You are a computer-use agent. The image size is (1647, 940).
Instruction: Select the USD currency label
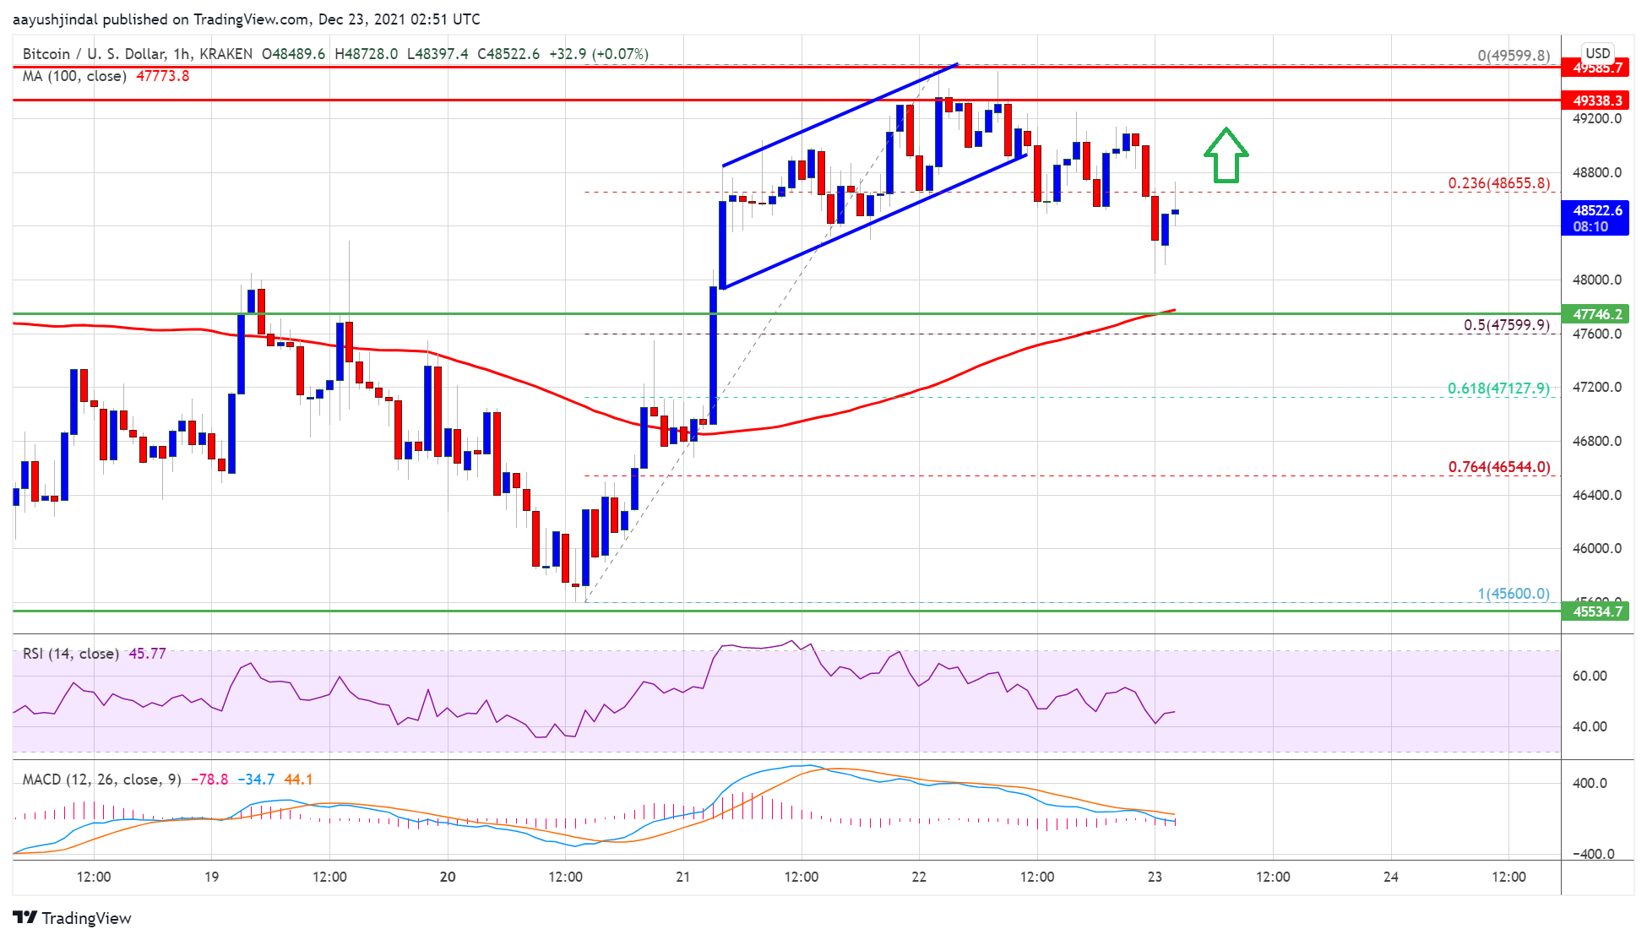coord(1597,53)
